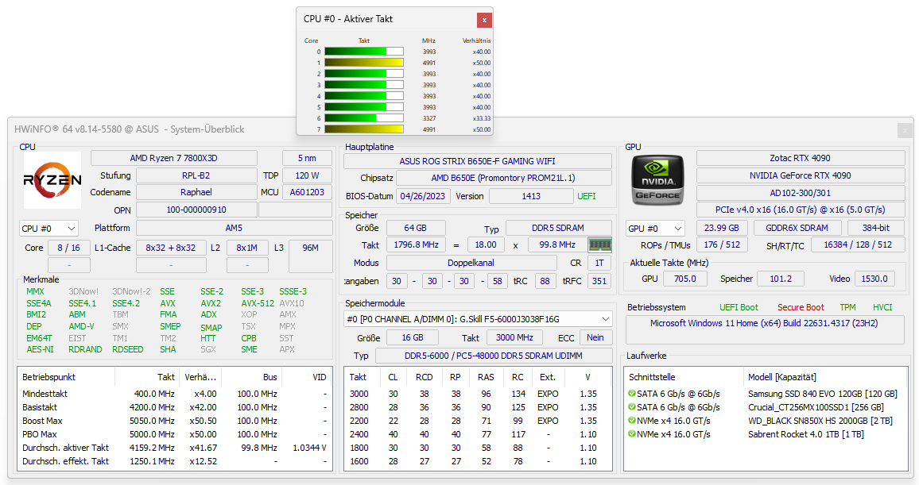Click the Core 1 clock bar

pyautogui.click(x=363, y=63)
